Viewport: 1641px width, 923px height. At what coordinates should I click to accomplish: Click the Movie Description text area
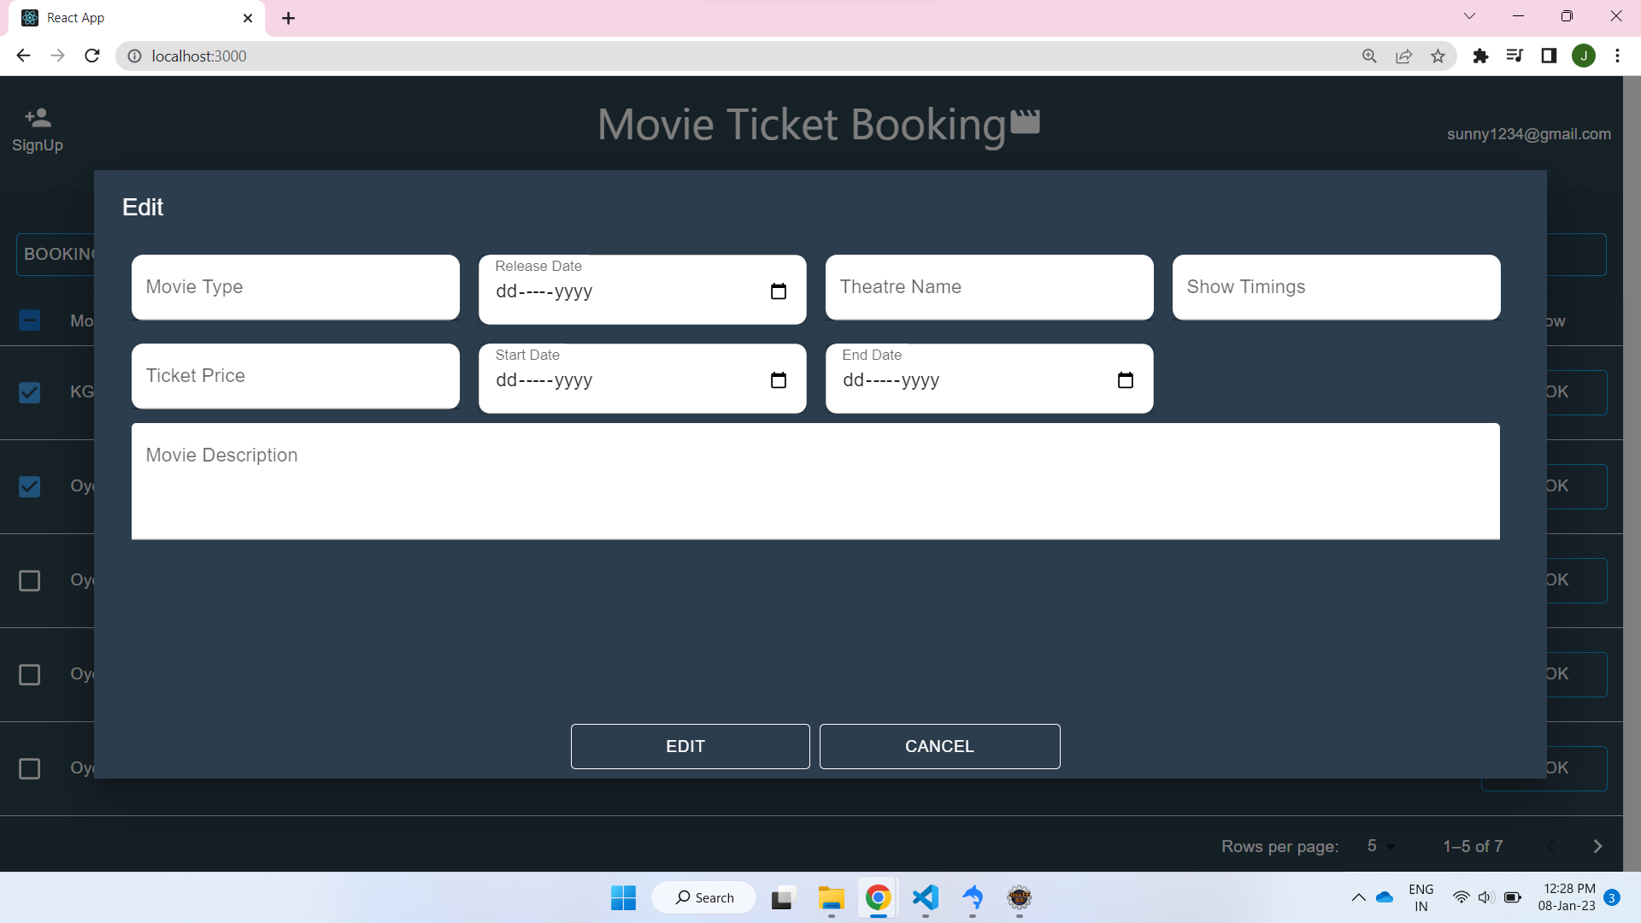pyautogui.click(x=815, y=481)
